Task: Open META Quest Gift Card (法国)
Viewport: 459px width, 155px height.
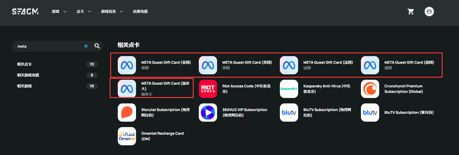Action: pyautogui.click(x=328, y=62)
